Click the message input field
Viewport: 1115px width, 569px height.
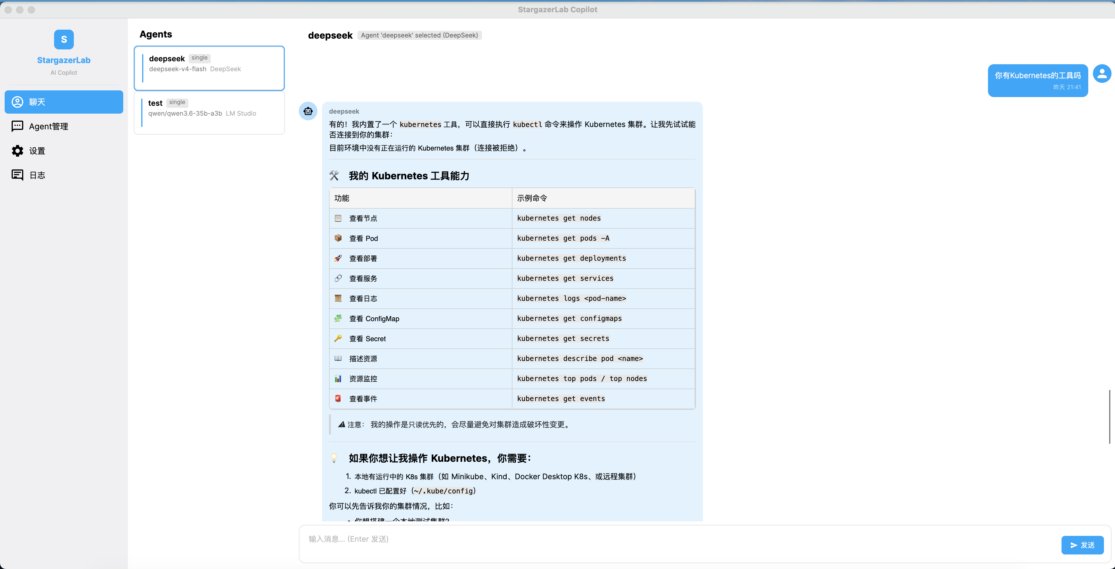(680, 544)
